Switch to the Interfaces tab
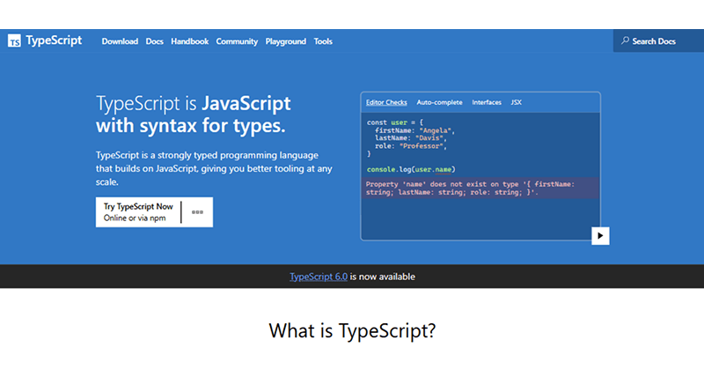 487,102
